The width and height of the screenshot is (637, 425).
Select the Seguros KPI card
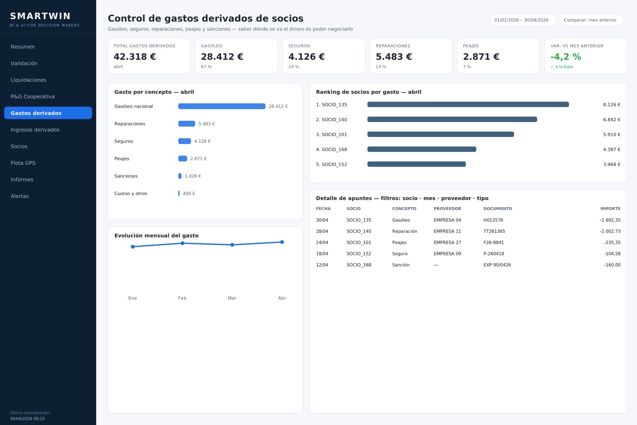(x=323, y=56)
